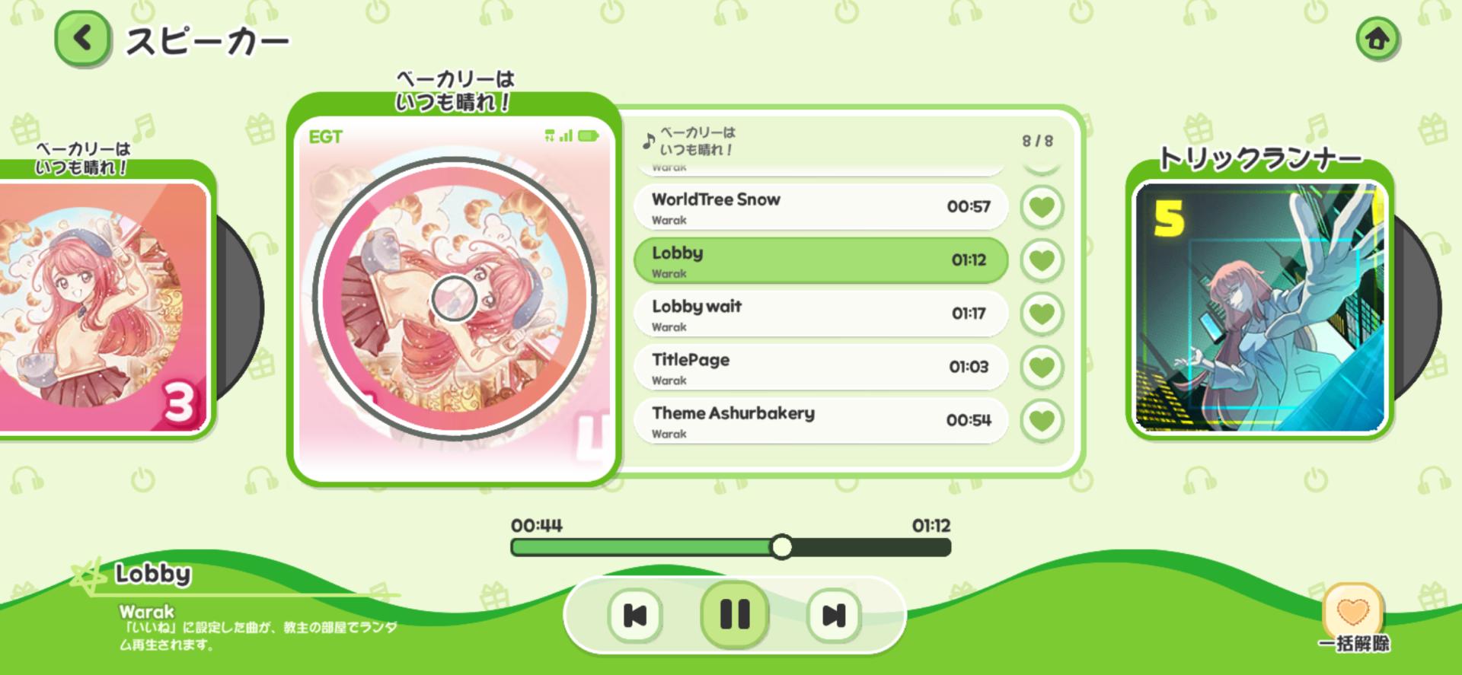
Task: Select the Lobby wait song entry
Action: 821,314
